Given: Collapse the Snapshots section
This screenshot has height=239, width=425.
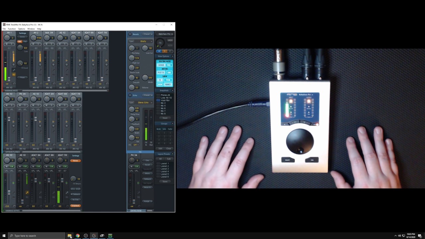Looking at the screenshot, I should 172,90.
